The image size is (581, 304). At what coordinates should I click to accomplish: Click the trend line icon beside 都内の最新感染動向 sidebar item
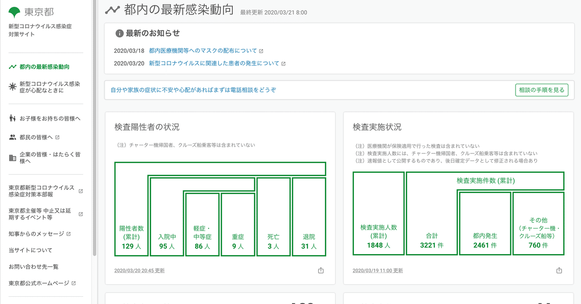coord(13,67)
